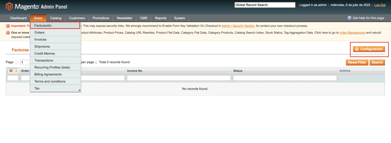Click the Facturas page heading

pyautogui.click(x=20, y=50)
